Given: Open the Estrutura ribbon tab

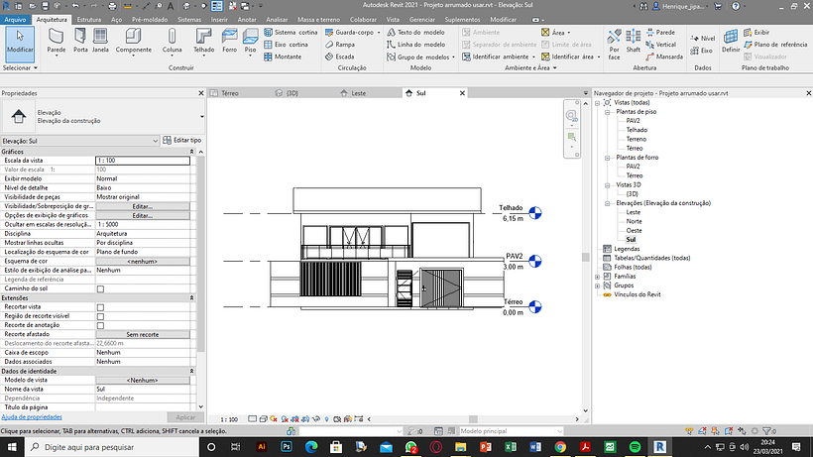Looking at the screenshot, I should (x=88, y=19).
